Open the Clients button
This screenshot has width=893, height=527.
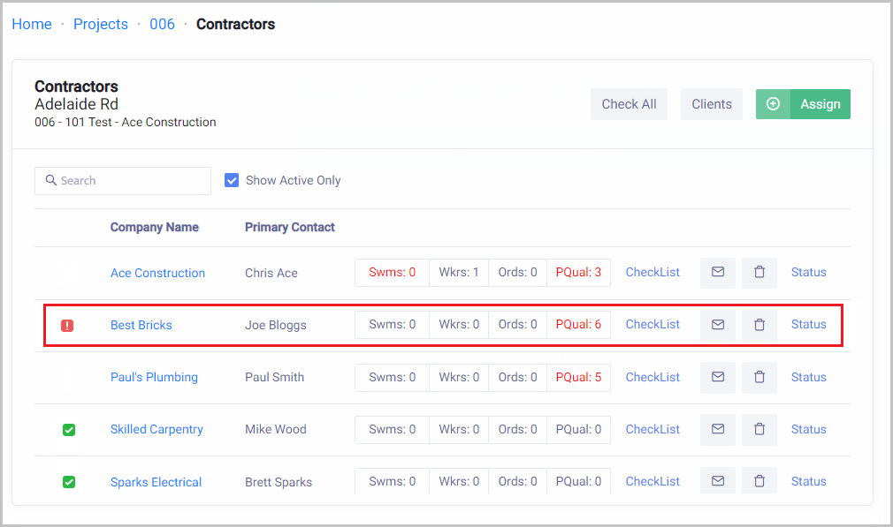point(711,104)
